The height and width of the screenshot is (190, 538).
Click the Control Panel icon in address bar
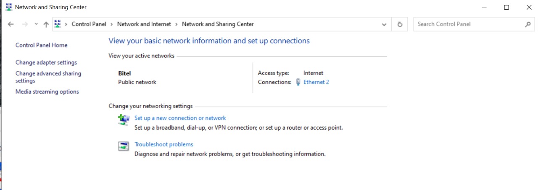[58, 24]
